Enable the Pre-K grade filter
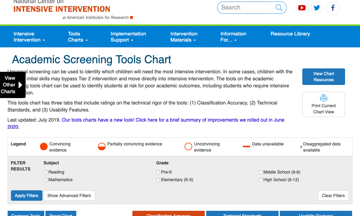Screen dimensions: 360x216 158,172
